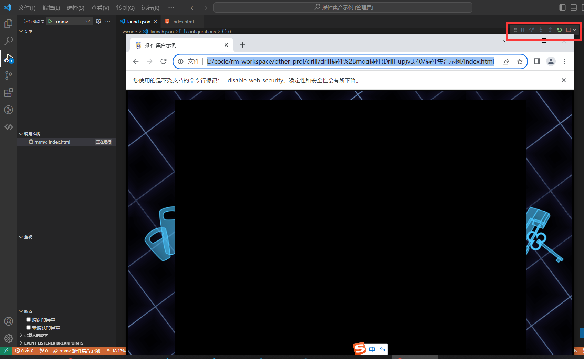The height and width of the screenshot is (359, 584).
Task: Click the Step Into debug button
Action: click(541, 30)
